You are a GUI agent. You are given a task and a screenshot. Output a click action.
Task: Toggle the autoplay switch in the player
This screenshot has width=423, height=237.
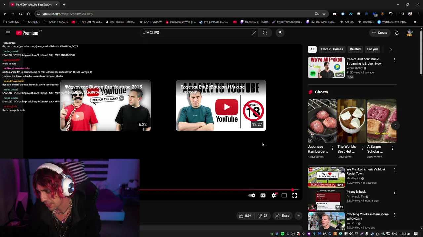[x=252, y=195]
